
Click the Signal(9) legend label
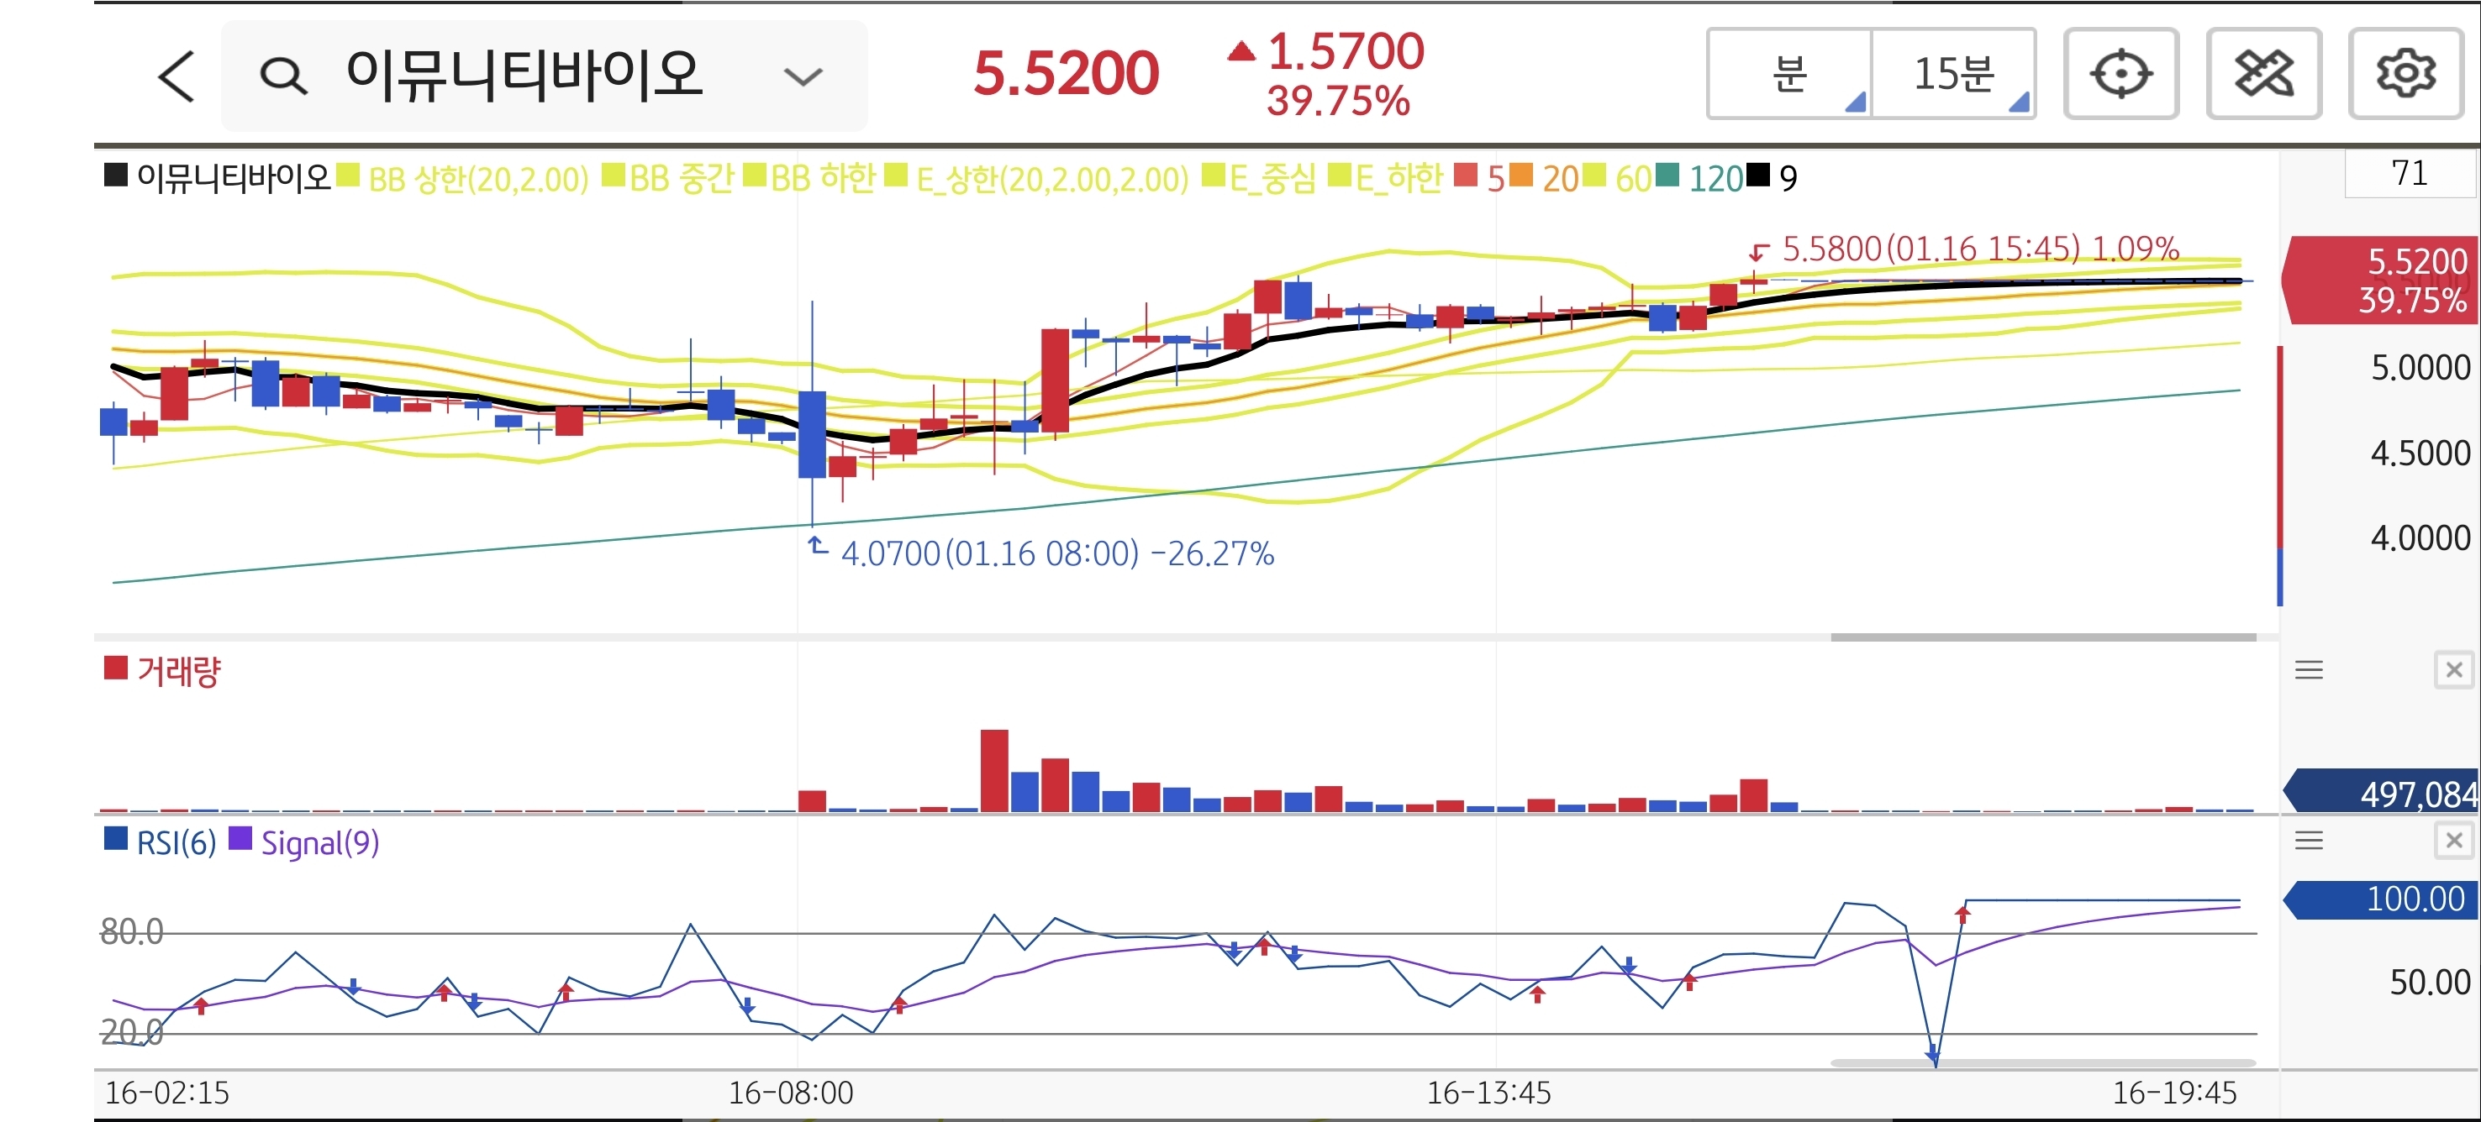pos(319,843)
